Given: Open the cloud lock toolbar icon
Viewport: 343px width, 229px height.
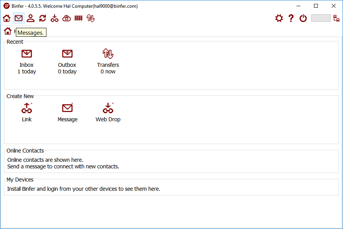Looking at the screenshot, I should pyautogui.click(x=67, y=18).
